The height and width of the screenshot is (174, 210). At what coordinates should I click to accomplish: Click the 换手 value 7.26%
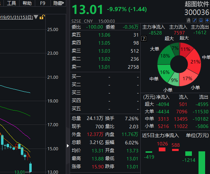point(132,119)
